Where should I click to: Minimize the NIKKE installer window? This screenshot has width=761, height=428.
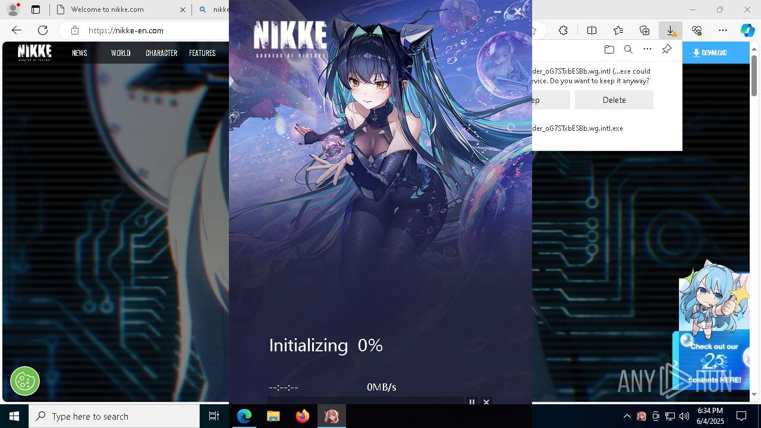[x=498, y=11]
